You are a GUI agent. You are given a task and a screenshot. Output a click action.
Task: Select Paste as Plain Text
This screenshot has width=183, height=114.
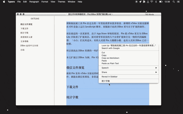110,63
